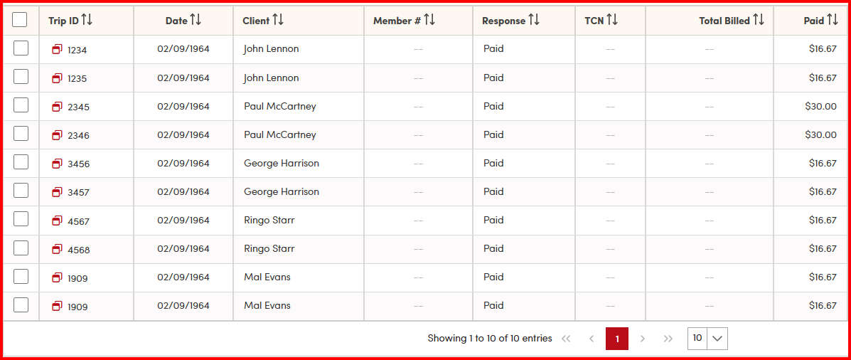Viewport: 851px width, 360px height.
Task: Tick the select-all checkbox in header
Action: click(20, 20)
